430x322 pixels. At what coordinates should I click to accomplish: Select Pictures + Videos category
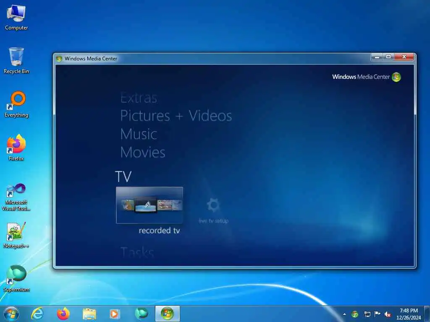coord(176,116)
